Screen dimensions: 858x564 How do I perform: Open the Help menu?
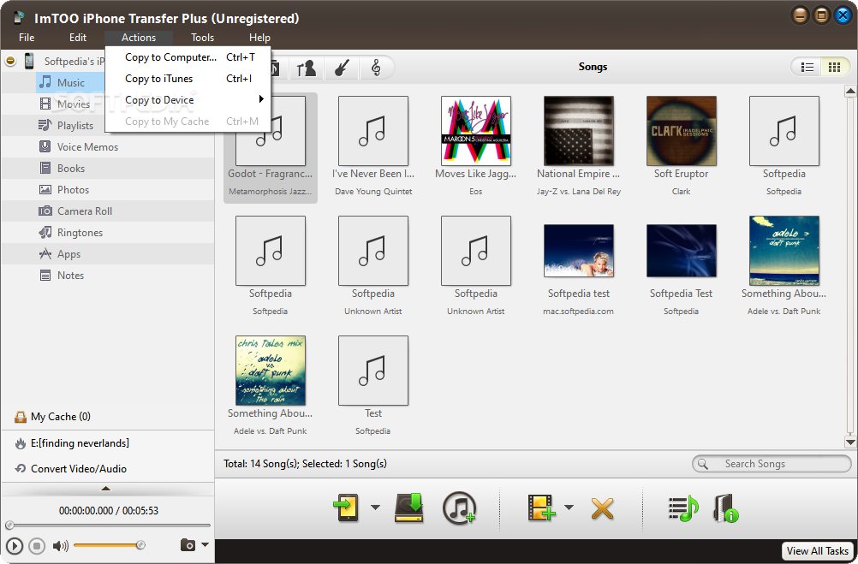[x=259, y=37]
